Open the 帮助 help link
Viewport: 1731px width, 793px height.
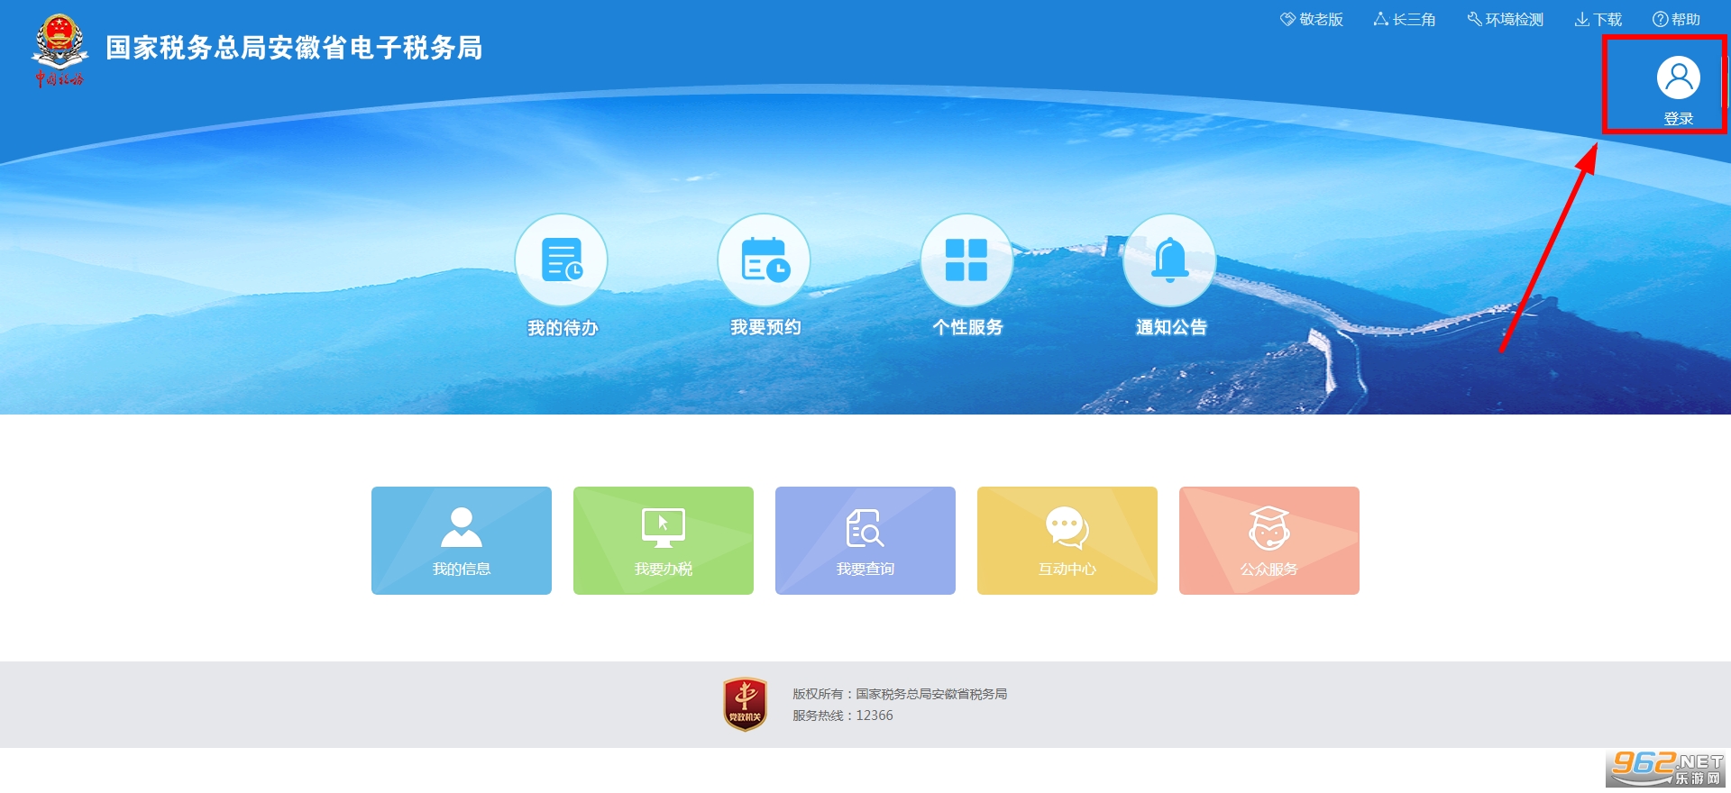1676,19
